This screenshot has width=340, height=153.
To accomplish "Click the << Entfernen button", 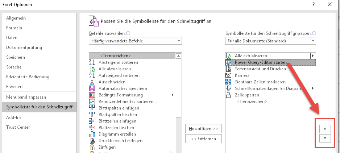I will (x=203, y=139).
